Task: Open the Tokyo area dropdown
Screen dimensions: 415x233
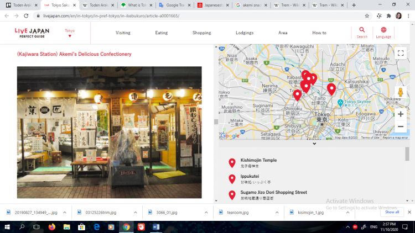Action: coord(70,33)
